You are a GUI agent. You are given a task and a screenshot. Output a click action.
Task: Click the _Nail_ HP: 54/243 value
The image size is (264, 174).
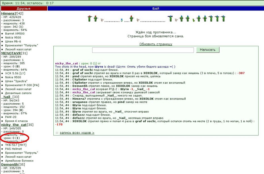[11, 100]
